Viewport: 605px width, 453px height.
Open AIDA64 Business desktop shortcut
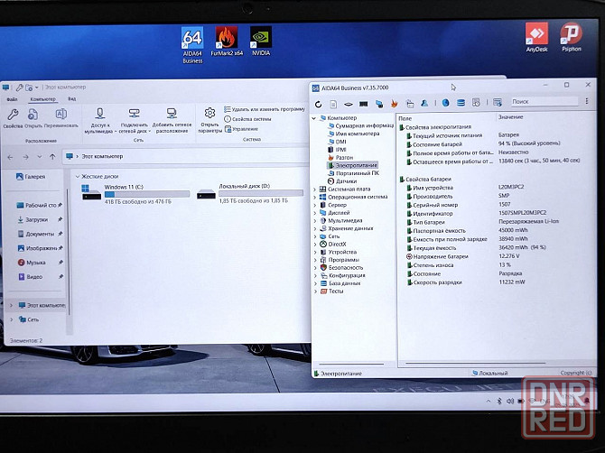(192, 45)
